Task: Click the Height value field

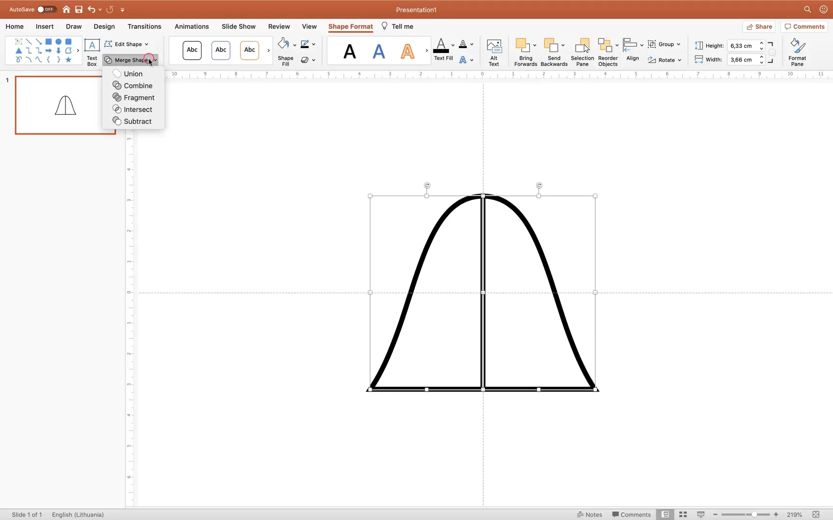Action: point(742,46)
